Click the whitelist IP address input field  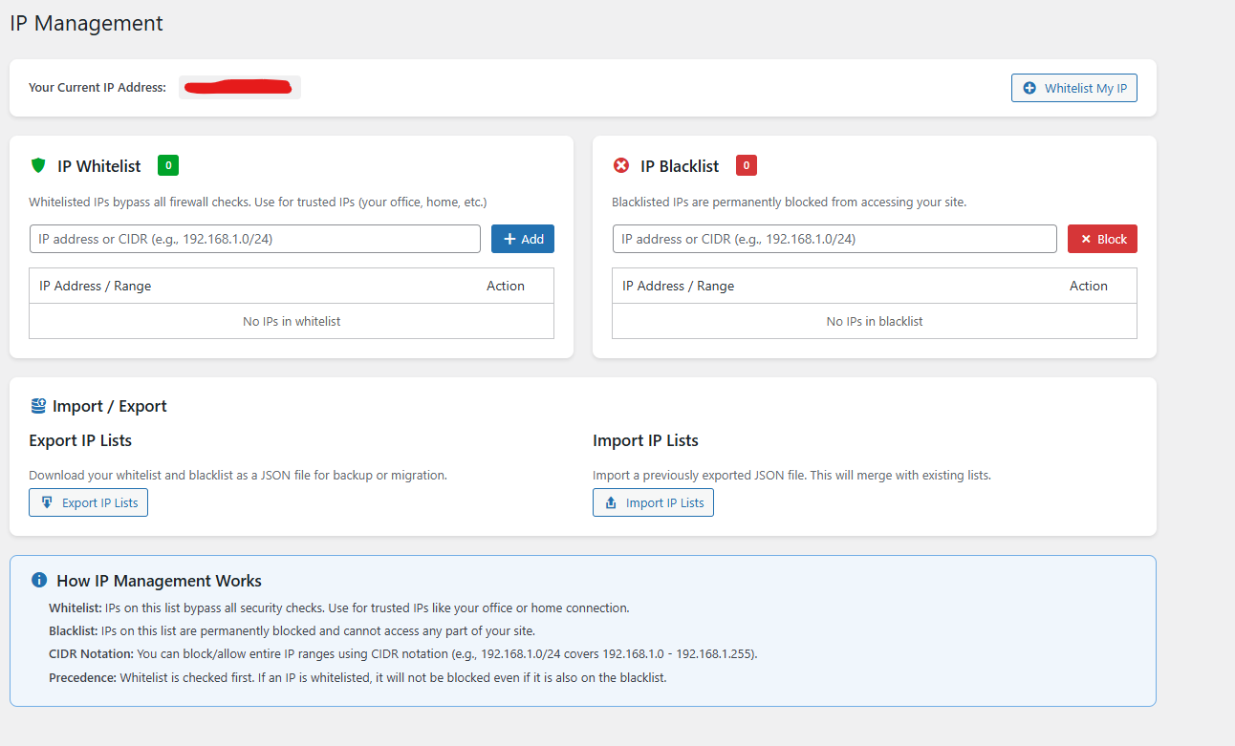tap(253, 239)
